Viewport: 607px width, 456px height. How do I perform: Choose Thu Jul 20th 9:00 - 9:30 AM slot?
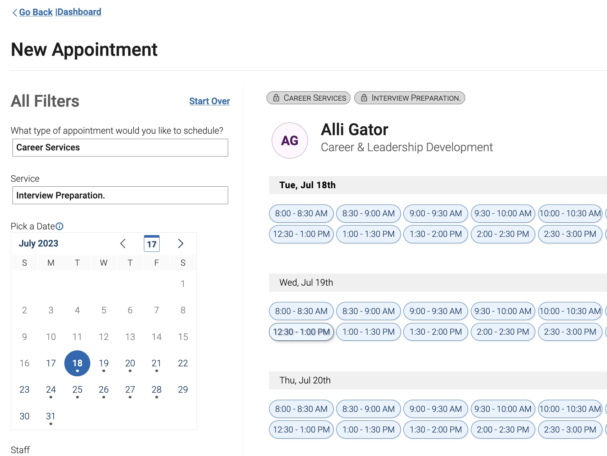436,409
